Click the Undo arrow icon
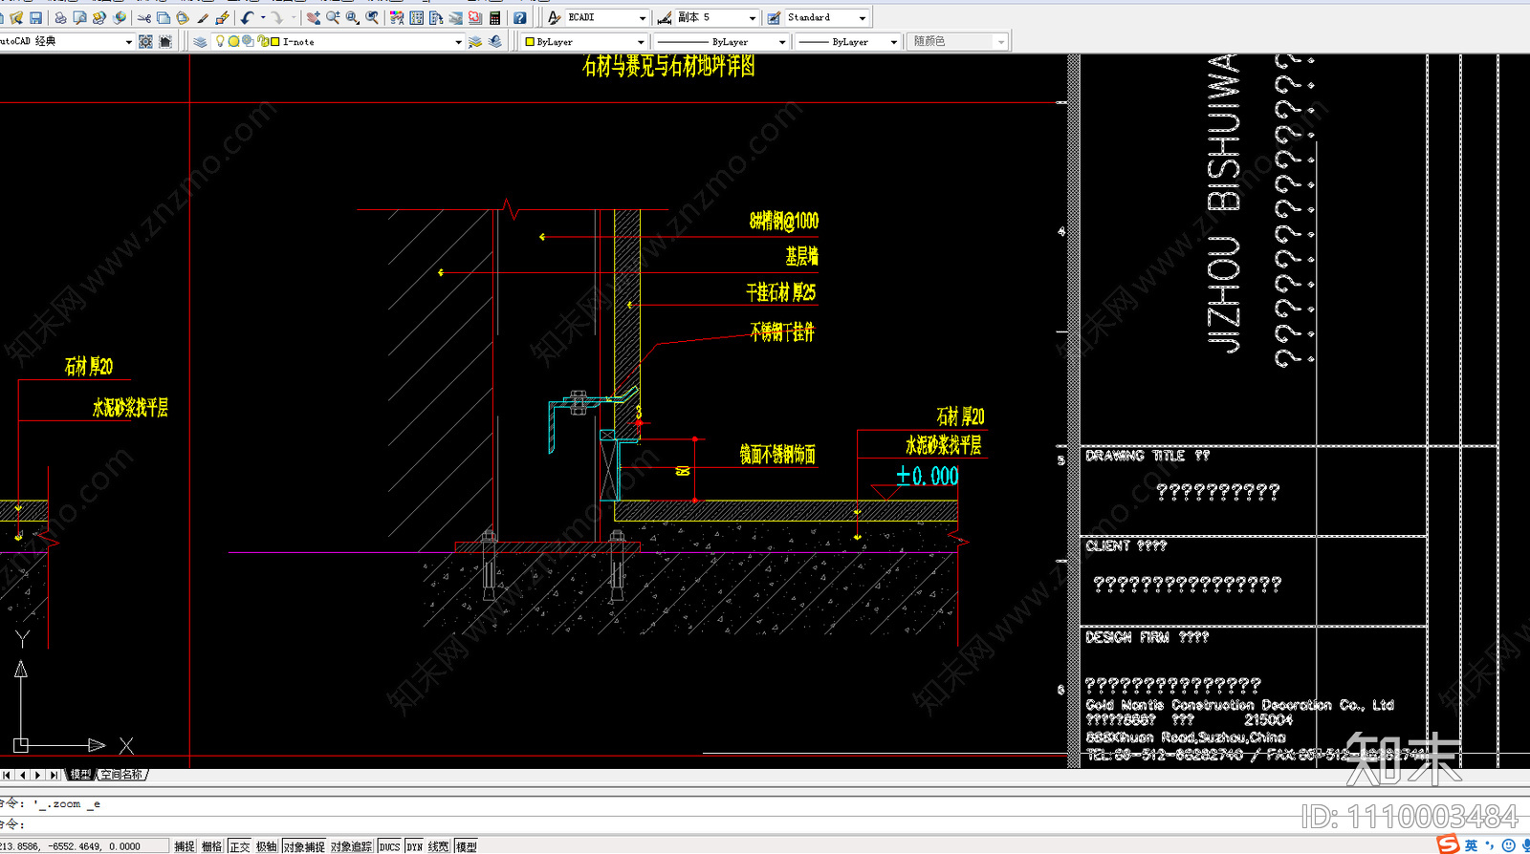Image resolution: width=1530 pixels, height=854 pixels. point(247,18)
